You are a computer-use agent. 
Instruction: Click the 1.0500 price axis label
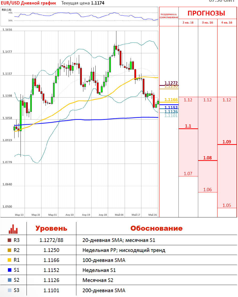tap(7, 207)
